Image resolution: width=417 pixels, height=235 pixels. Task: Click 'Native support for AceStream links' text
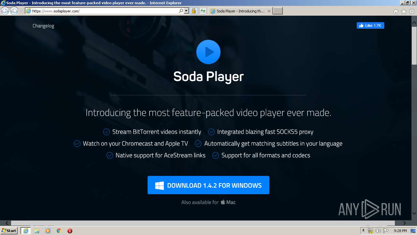pos(161,155)
